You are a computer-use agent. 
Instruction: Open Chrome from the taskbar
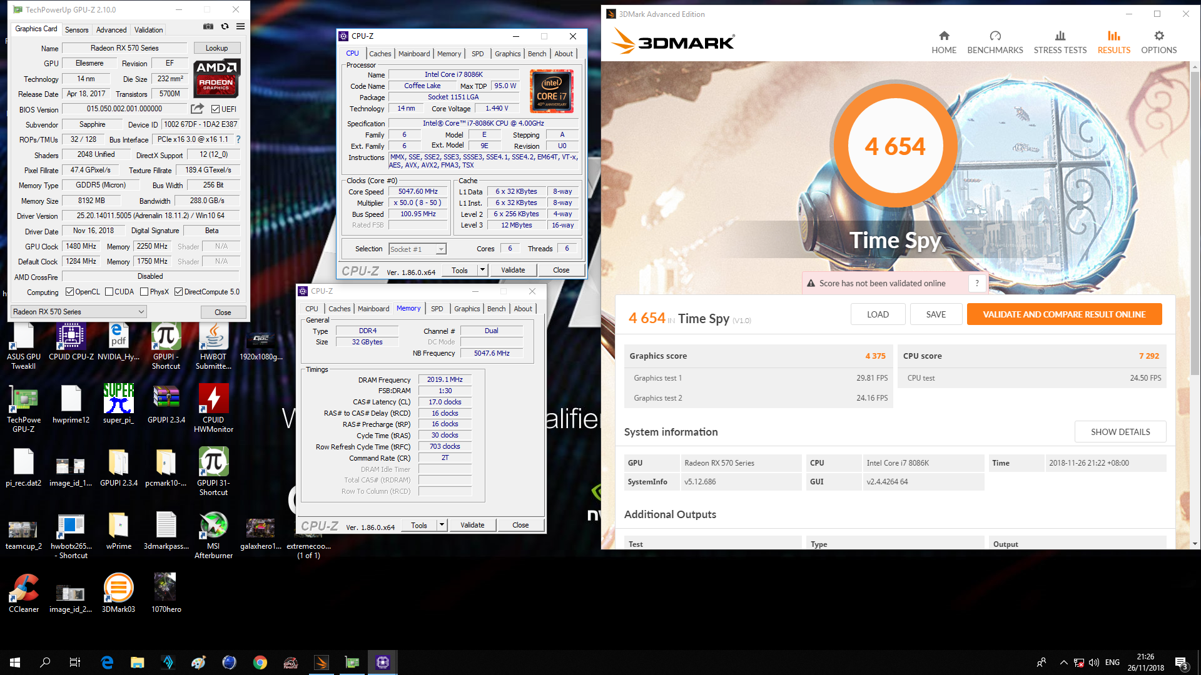tap(260, 662)
